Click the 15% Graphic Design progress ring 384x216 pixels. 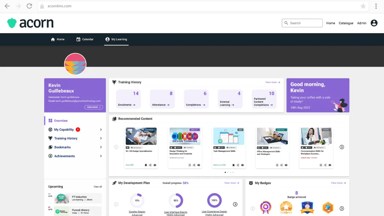pyautogui.click(x=137, y=201)
